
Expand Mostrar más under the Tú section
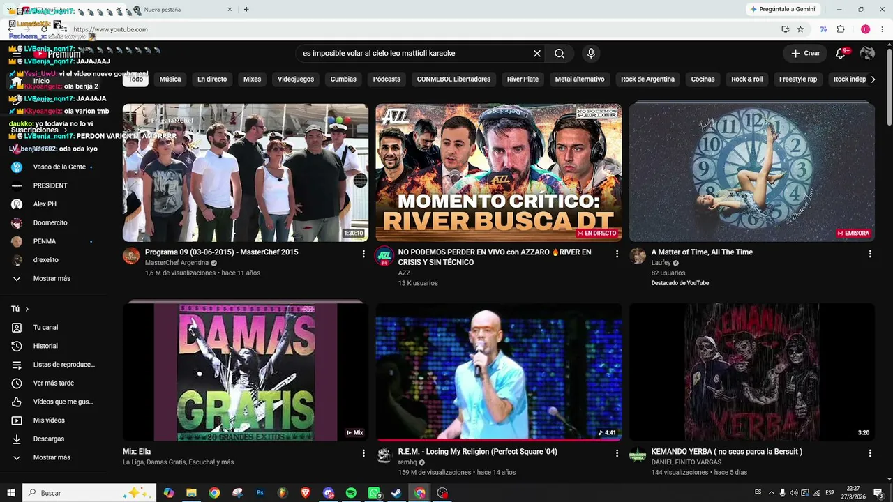point(53,457)
